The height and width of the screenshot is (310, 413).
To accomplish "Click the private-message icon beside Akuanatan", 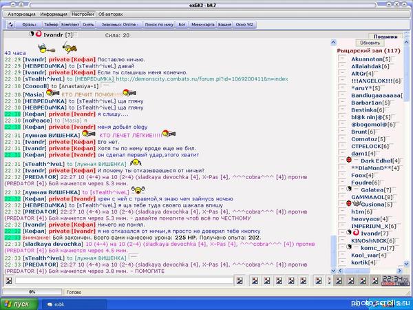I will pyautogui.click(x=342, y=59).
